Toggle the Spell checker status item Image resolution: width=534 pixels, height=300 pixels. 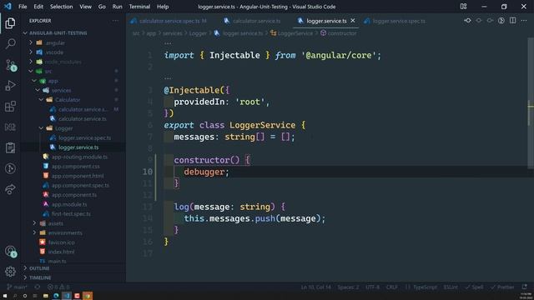(x=474, y=287)
